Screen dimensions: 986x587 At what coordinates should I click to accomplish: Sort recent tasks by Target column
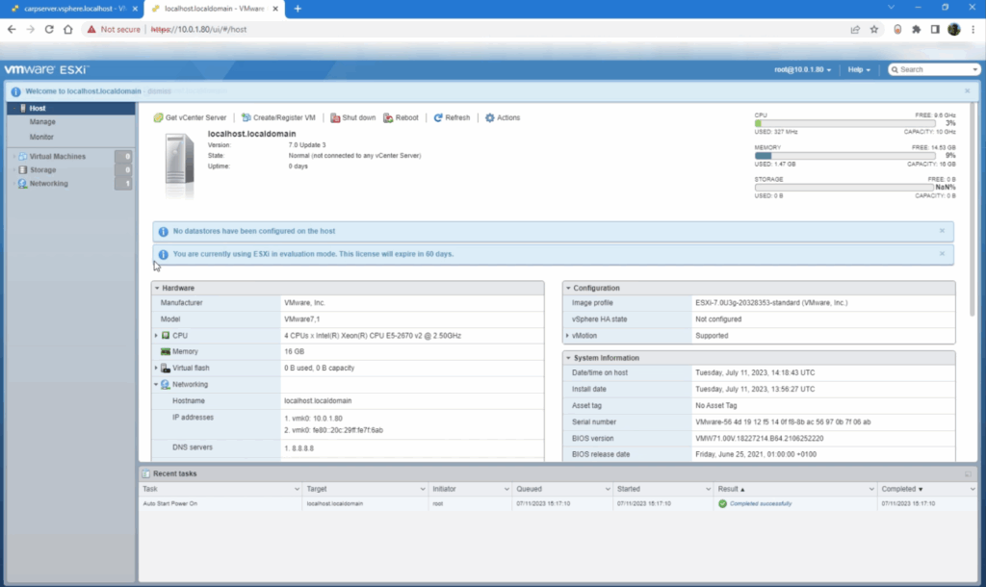point(316,489)
